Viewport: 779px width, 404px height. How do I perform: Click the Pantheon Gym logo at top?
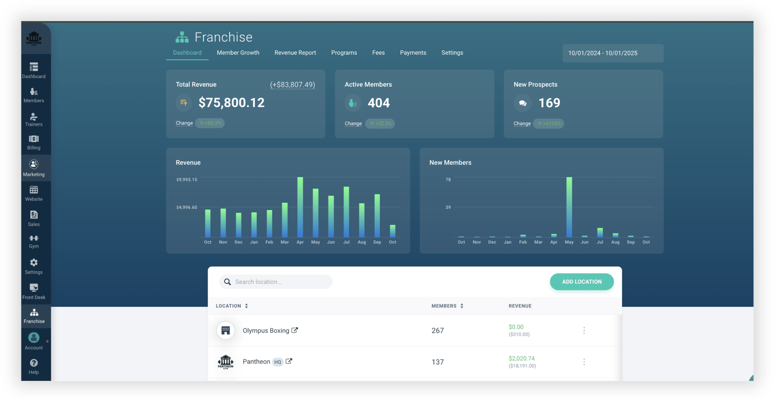click(x=34, y=38)
